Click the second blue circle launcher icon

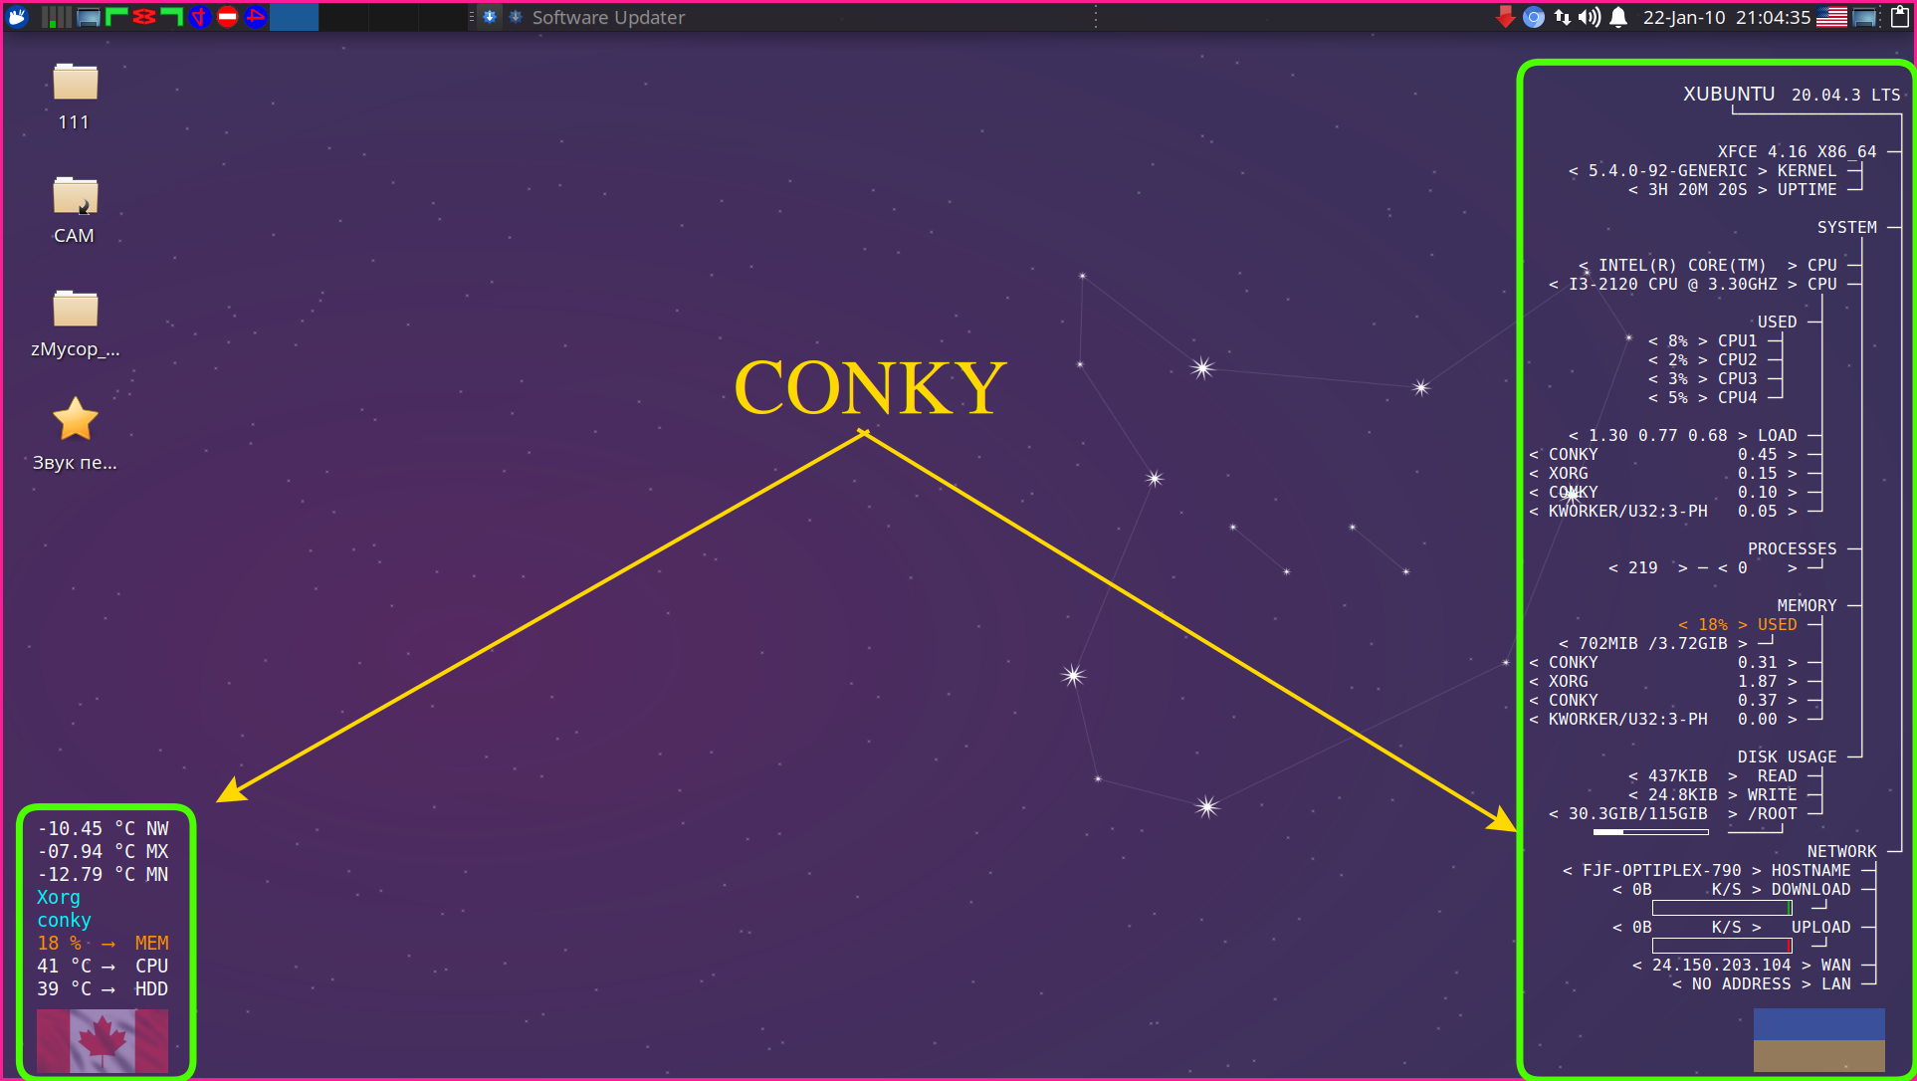point(256,17)
